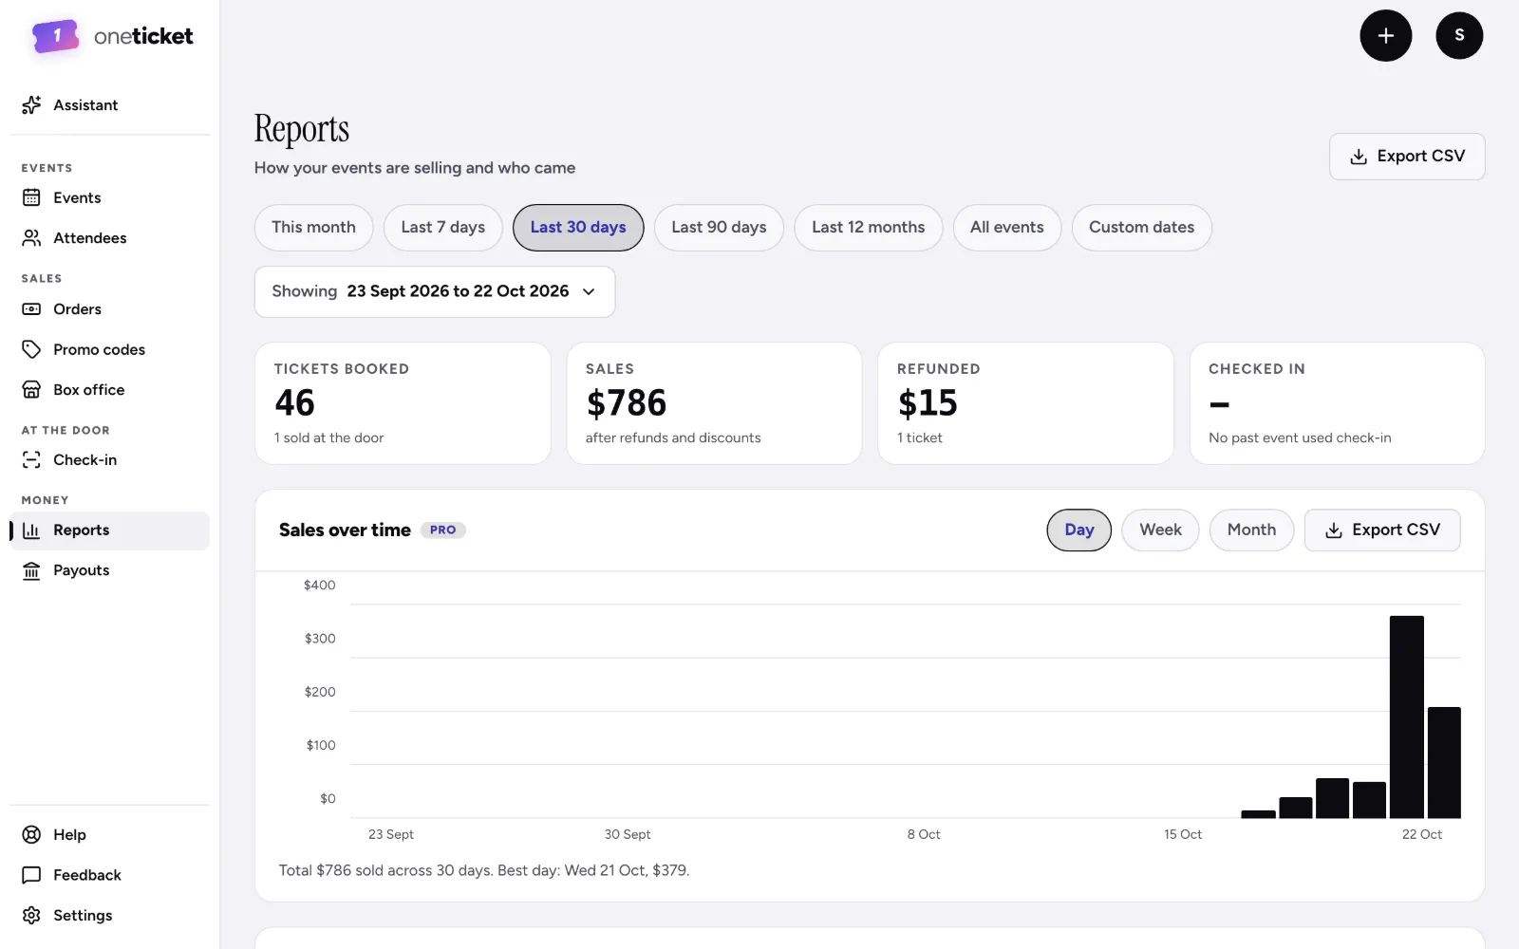This screenshot has height=949, width=1519.
Task: Click the tallest sales bar in the chart
Action: tap(1406, 716)
